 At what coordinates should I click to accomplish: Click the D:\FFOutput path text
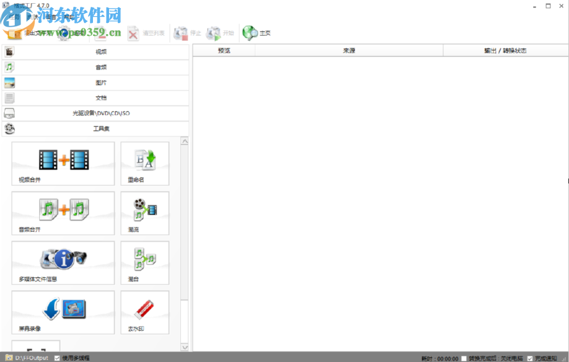32,358
